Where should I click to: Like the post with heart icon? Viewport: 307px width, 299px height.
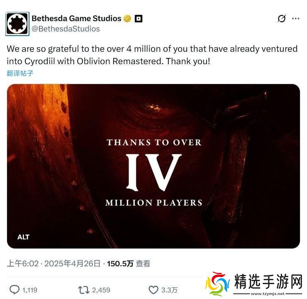153,290
